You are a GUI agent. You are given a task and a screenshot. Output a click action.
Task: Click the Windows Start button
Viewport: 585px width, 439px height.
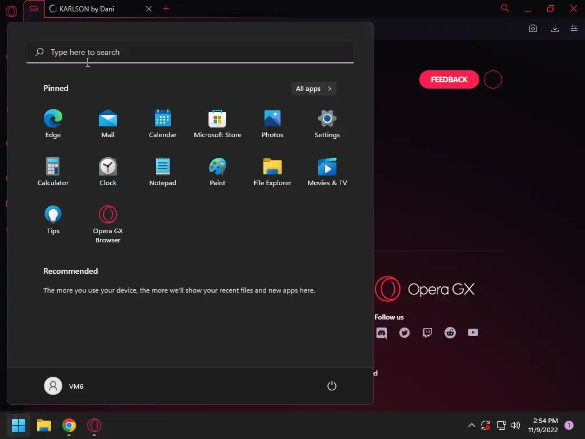pos(19,425)
